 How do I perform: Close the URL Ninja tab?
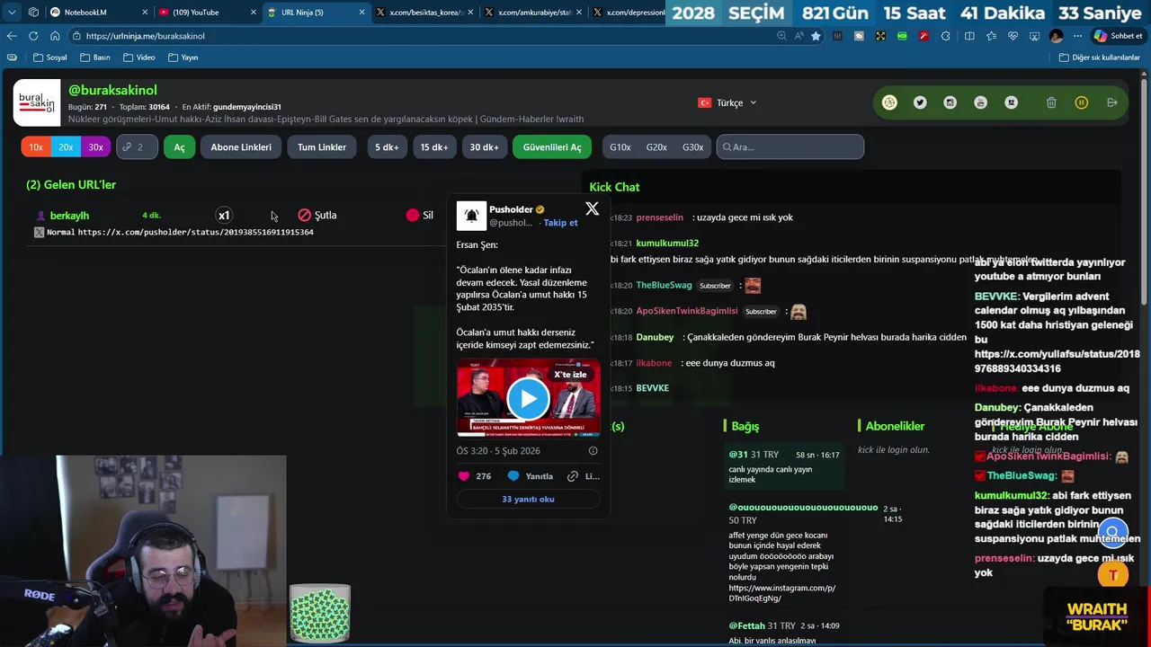coord(362,13)
